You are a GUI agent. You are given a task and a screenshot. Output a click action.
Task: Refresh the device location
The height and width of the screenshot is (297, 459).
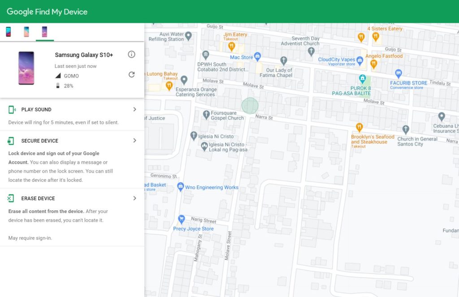click(x=131, y=74)
